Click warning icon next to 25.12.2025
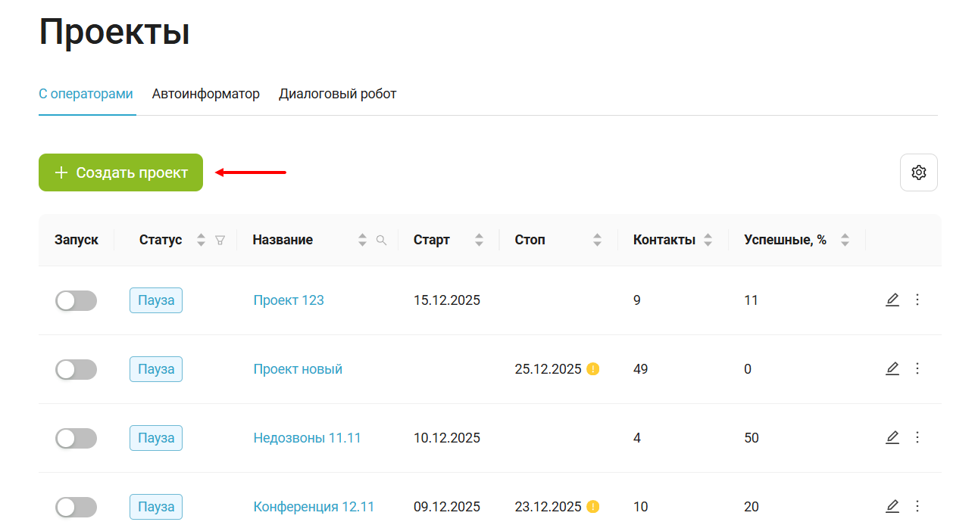The width and height of the screenshot is (975, 525). [x=593, y=369]
